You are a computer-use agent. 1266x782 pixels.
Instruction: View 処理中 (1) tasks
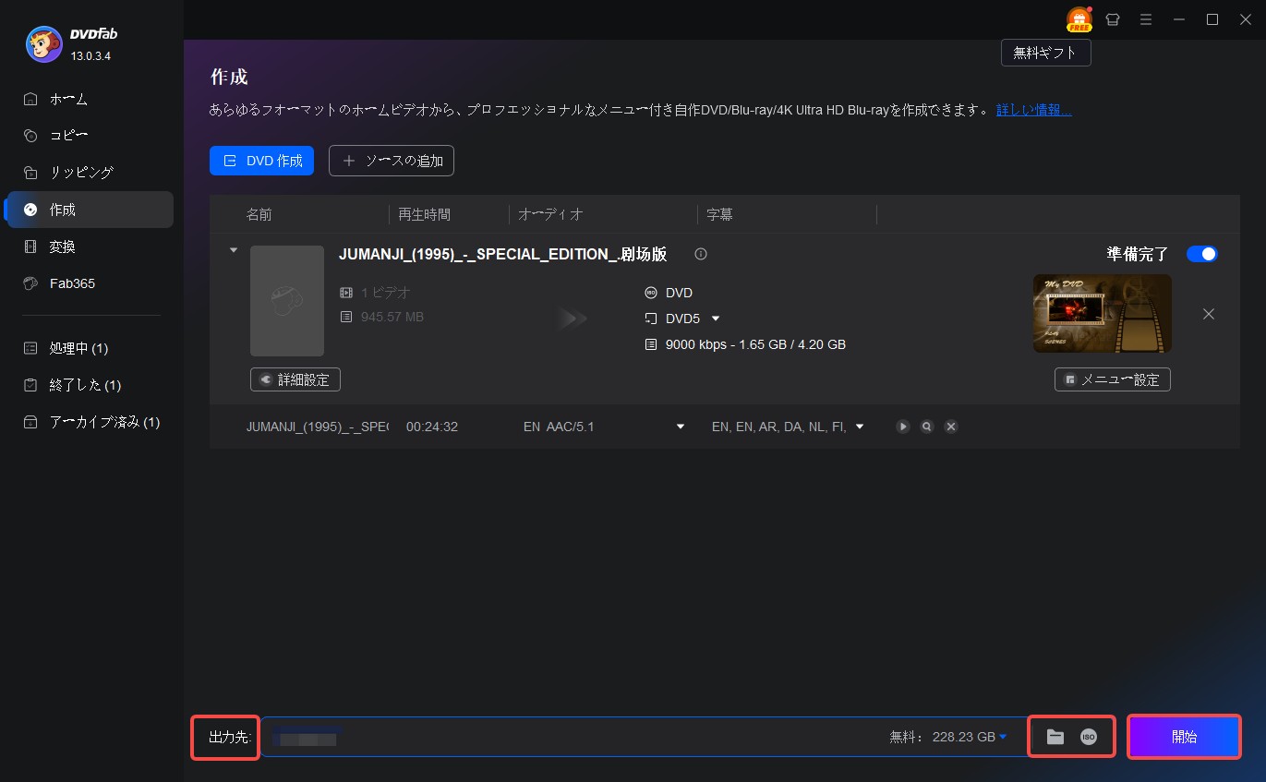coord(90,348)
